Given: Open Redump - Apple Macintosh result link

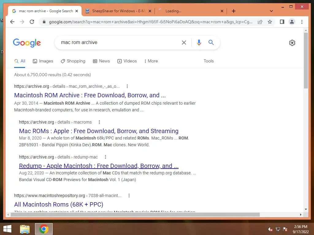Looking at the screenshot, I should coord(99,166).
